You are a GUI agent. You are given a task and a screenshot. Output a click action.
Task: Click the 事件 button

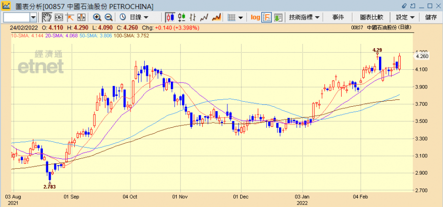click(x=338, y=17)
